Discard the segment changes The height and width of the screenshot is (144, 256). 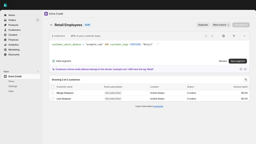coord(223,61)
